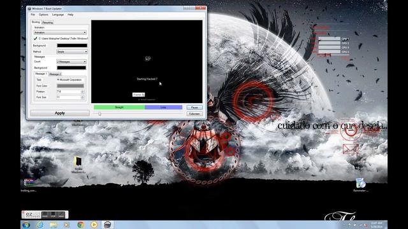The width and height of the screenshot is (408, 229).
Task: Switch to the Booting tab
Action: [36, 22]
